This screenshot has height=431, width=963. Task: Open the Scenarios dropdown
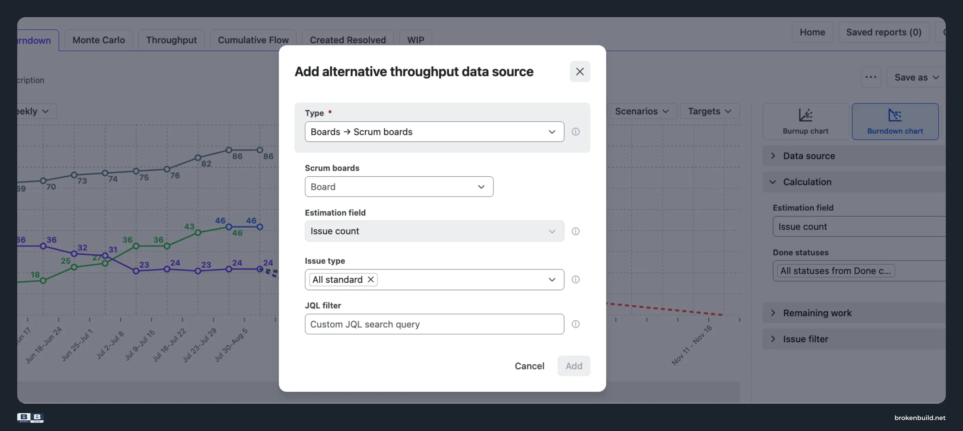642,111
